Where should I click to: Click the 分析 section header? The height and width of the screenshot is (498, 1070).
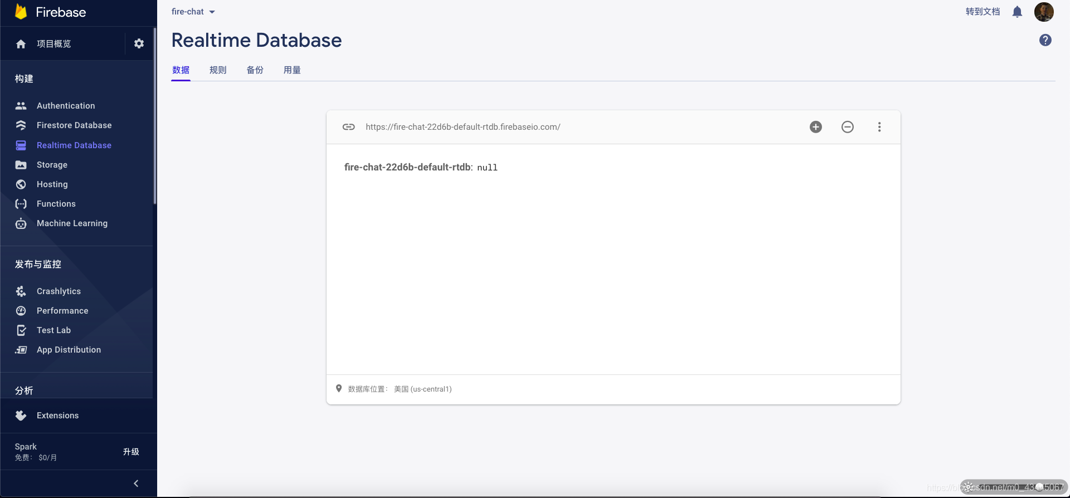24,391
